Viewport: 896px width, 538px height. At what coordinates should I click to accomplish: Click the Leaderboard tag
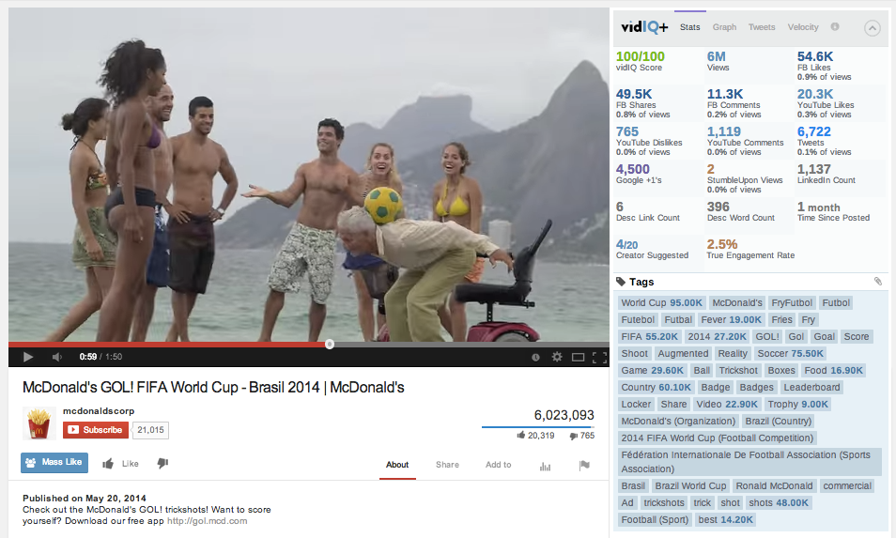click(x=811, y=387)
